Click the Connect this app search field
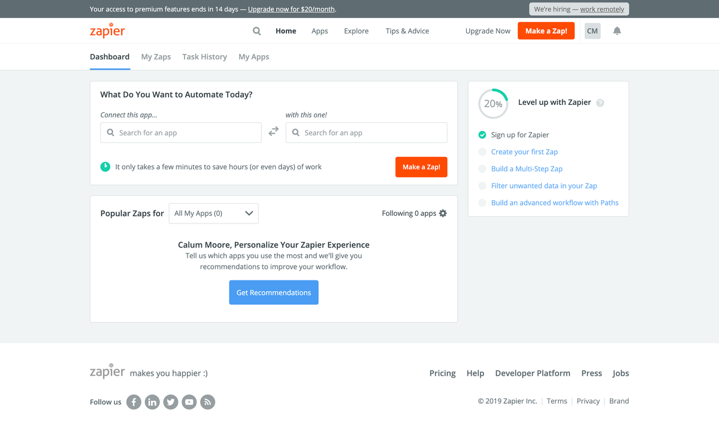The image size is (719, 432). pyautogui.click(x=181, y=133)
